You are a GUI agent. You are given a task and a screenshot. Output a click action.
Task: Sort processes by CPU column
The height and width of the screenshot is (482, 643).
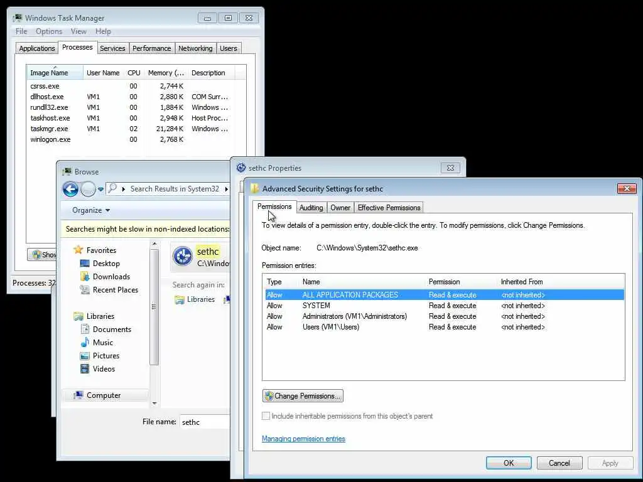[134, 73]
